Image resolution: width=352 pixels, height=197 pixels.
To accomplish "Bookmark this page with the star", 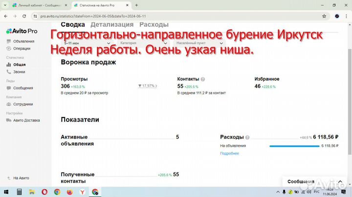I will (x=324, y=16).
